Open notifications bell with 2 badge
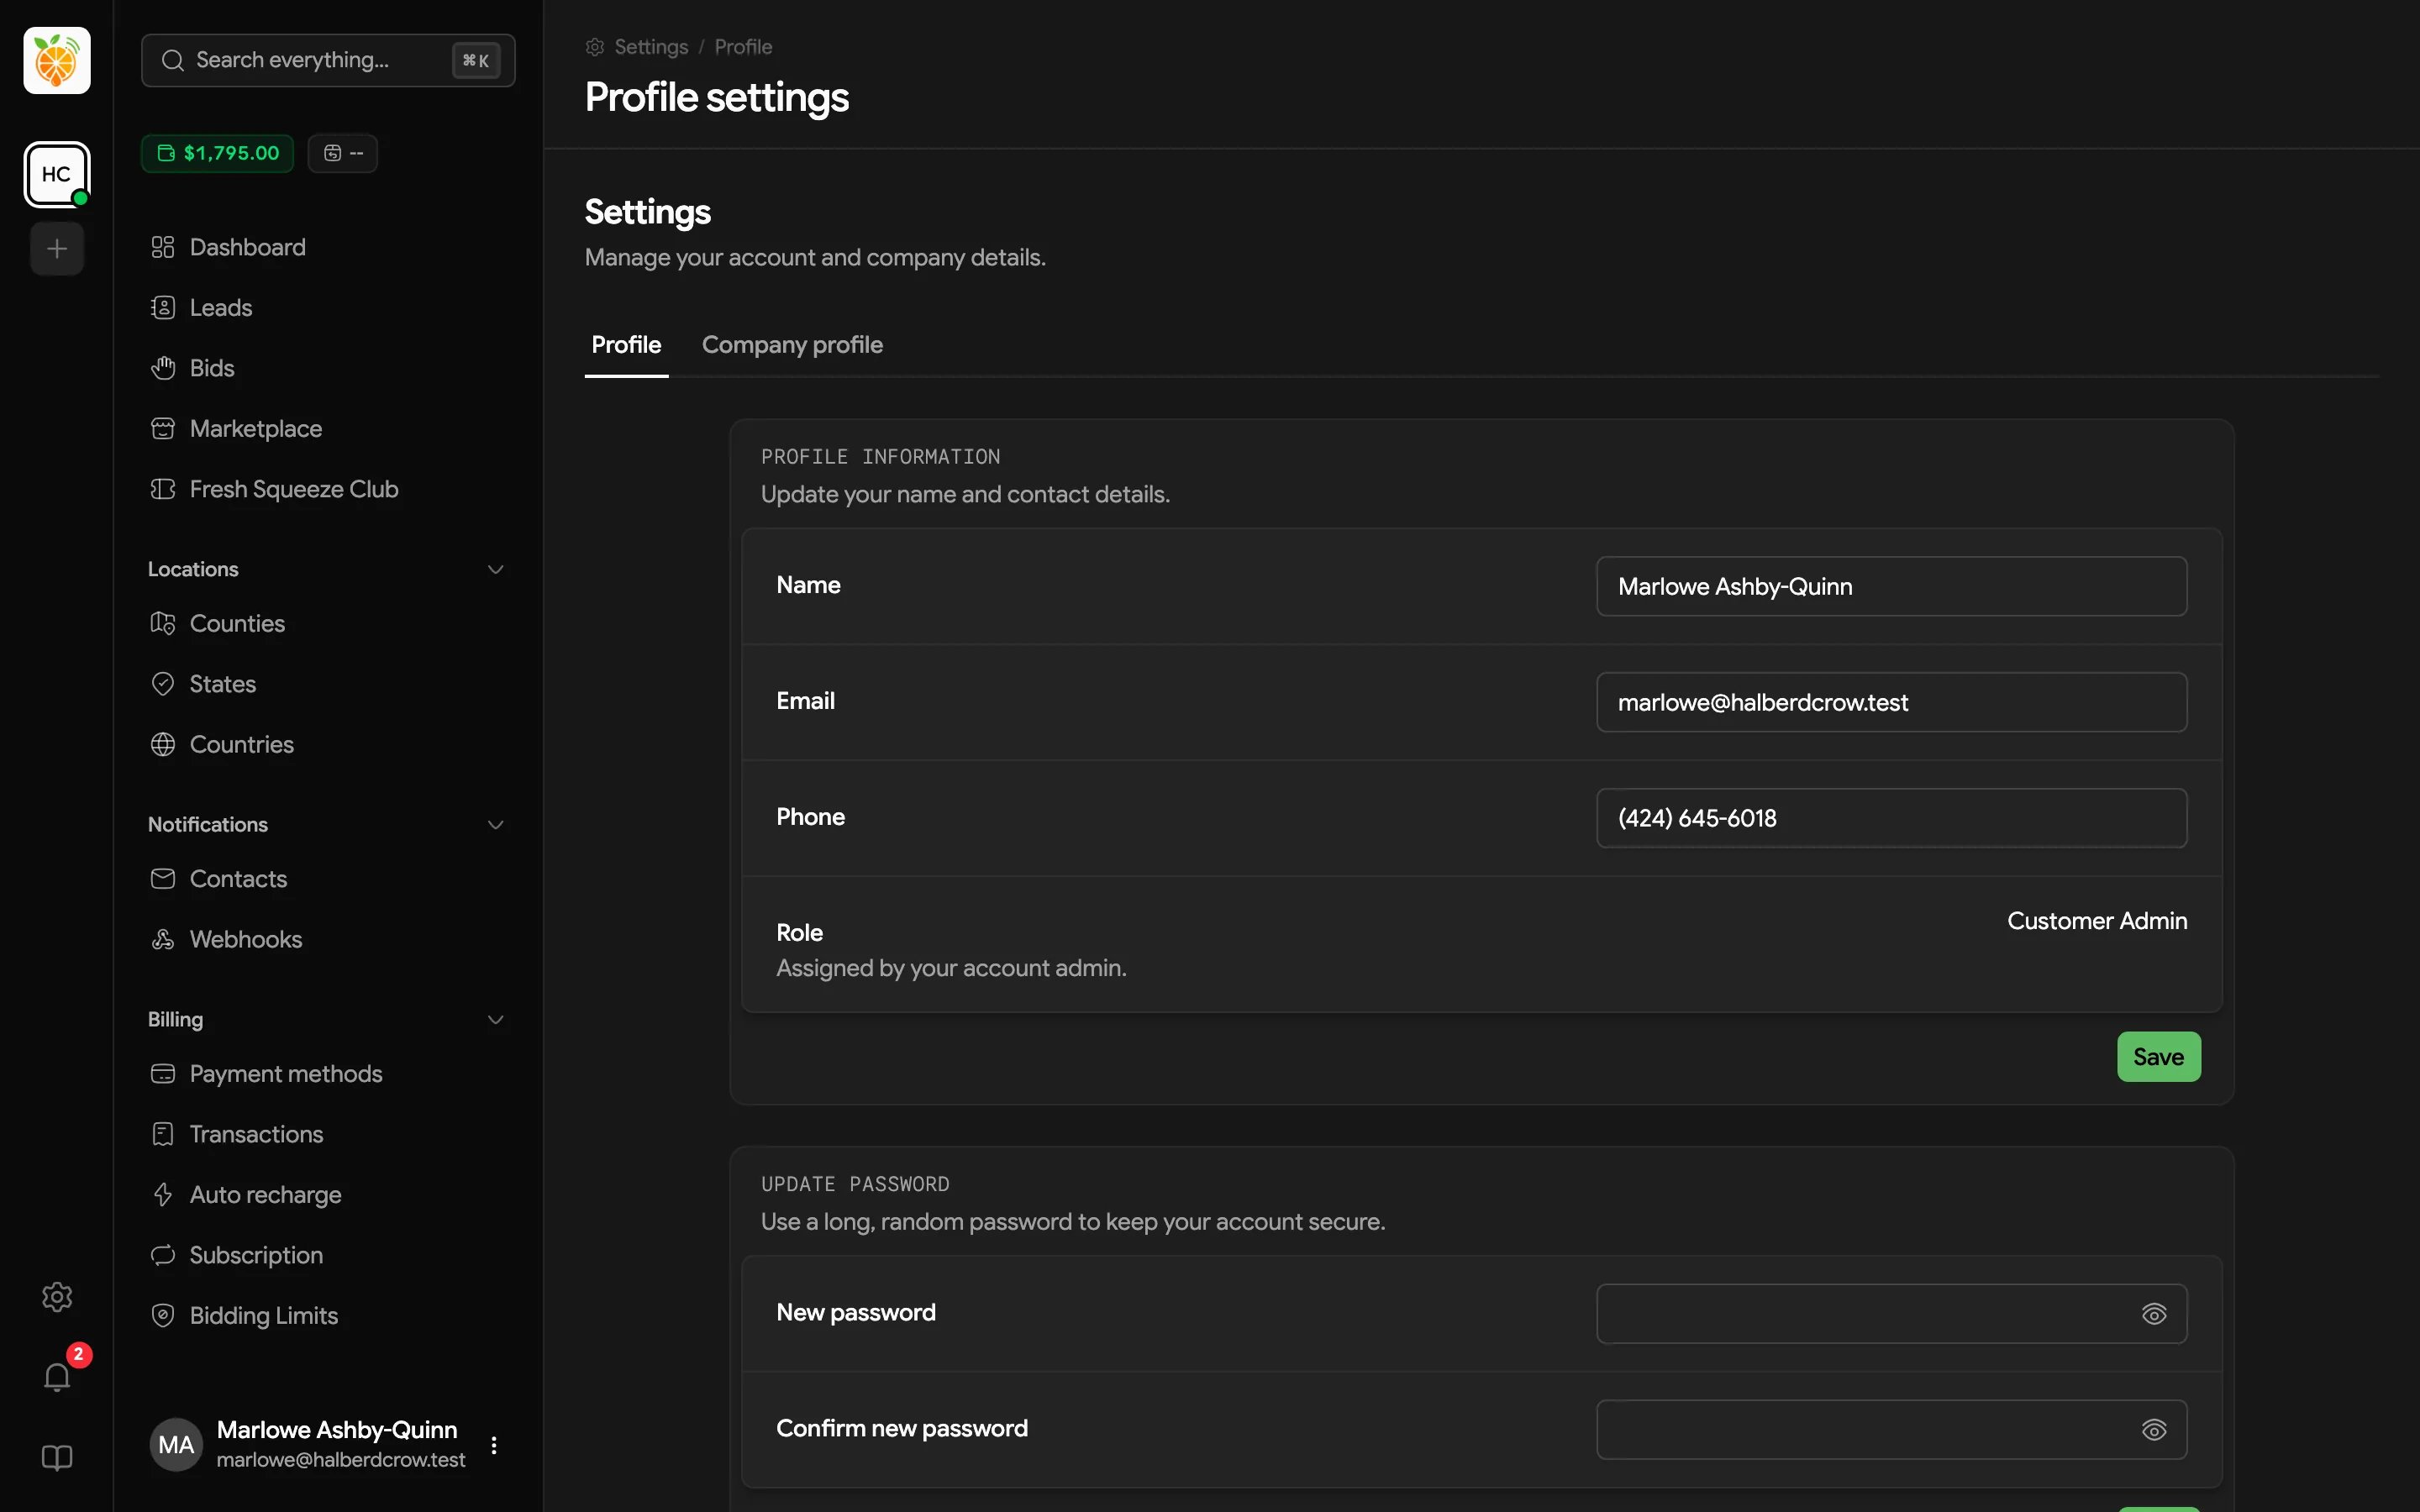 tap(57, 1378)
